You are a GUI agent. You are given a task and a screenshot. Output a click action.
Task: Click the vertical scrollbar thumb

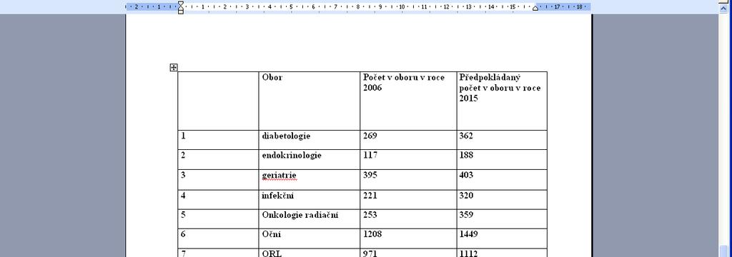(723, 251)
